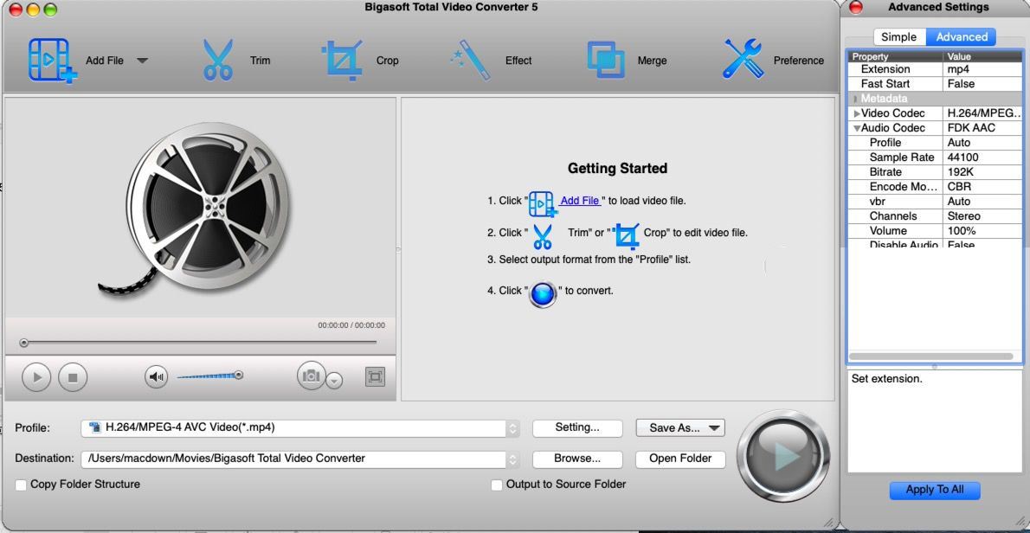This screenshot has width=1030, height=533.
Task: Select the Extension property row
Action: (936, 69)
